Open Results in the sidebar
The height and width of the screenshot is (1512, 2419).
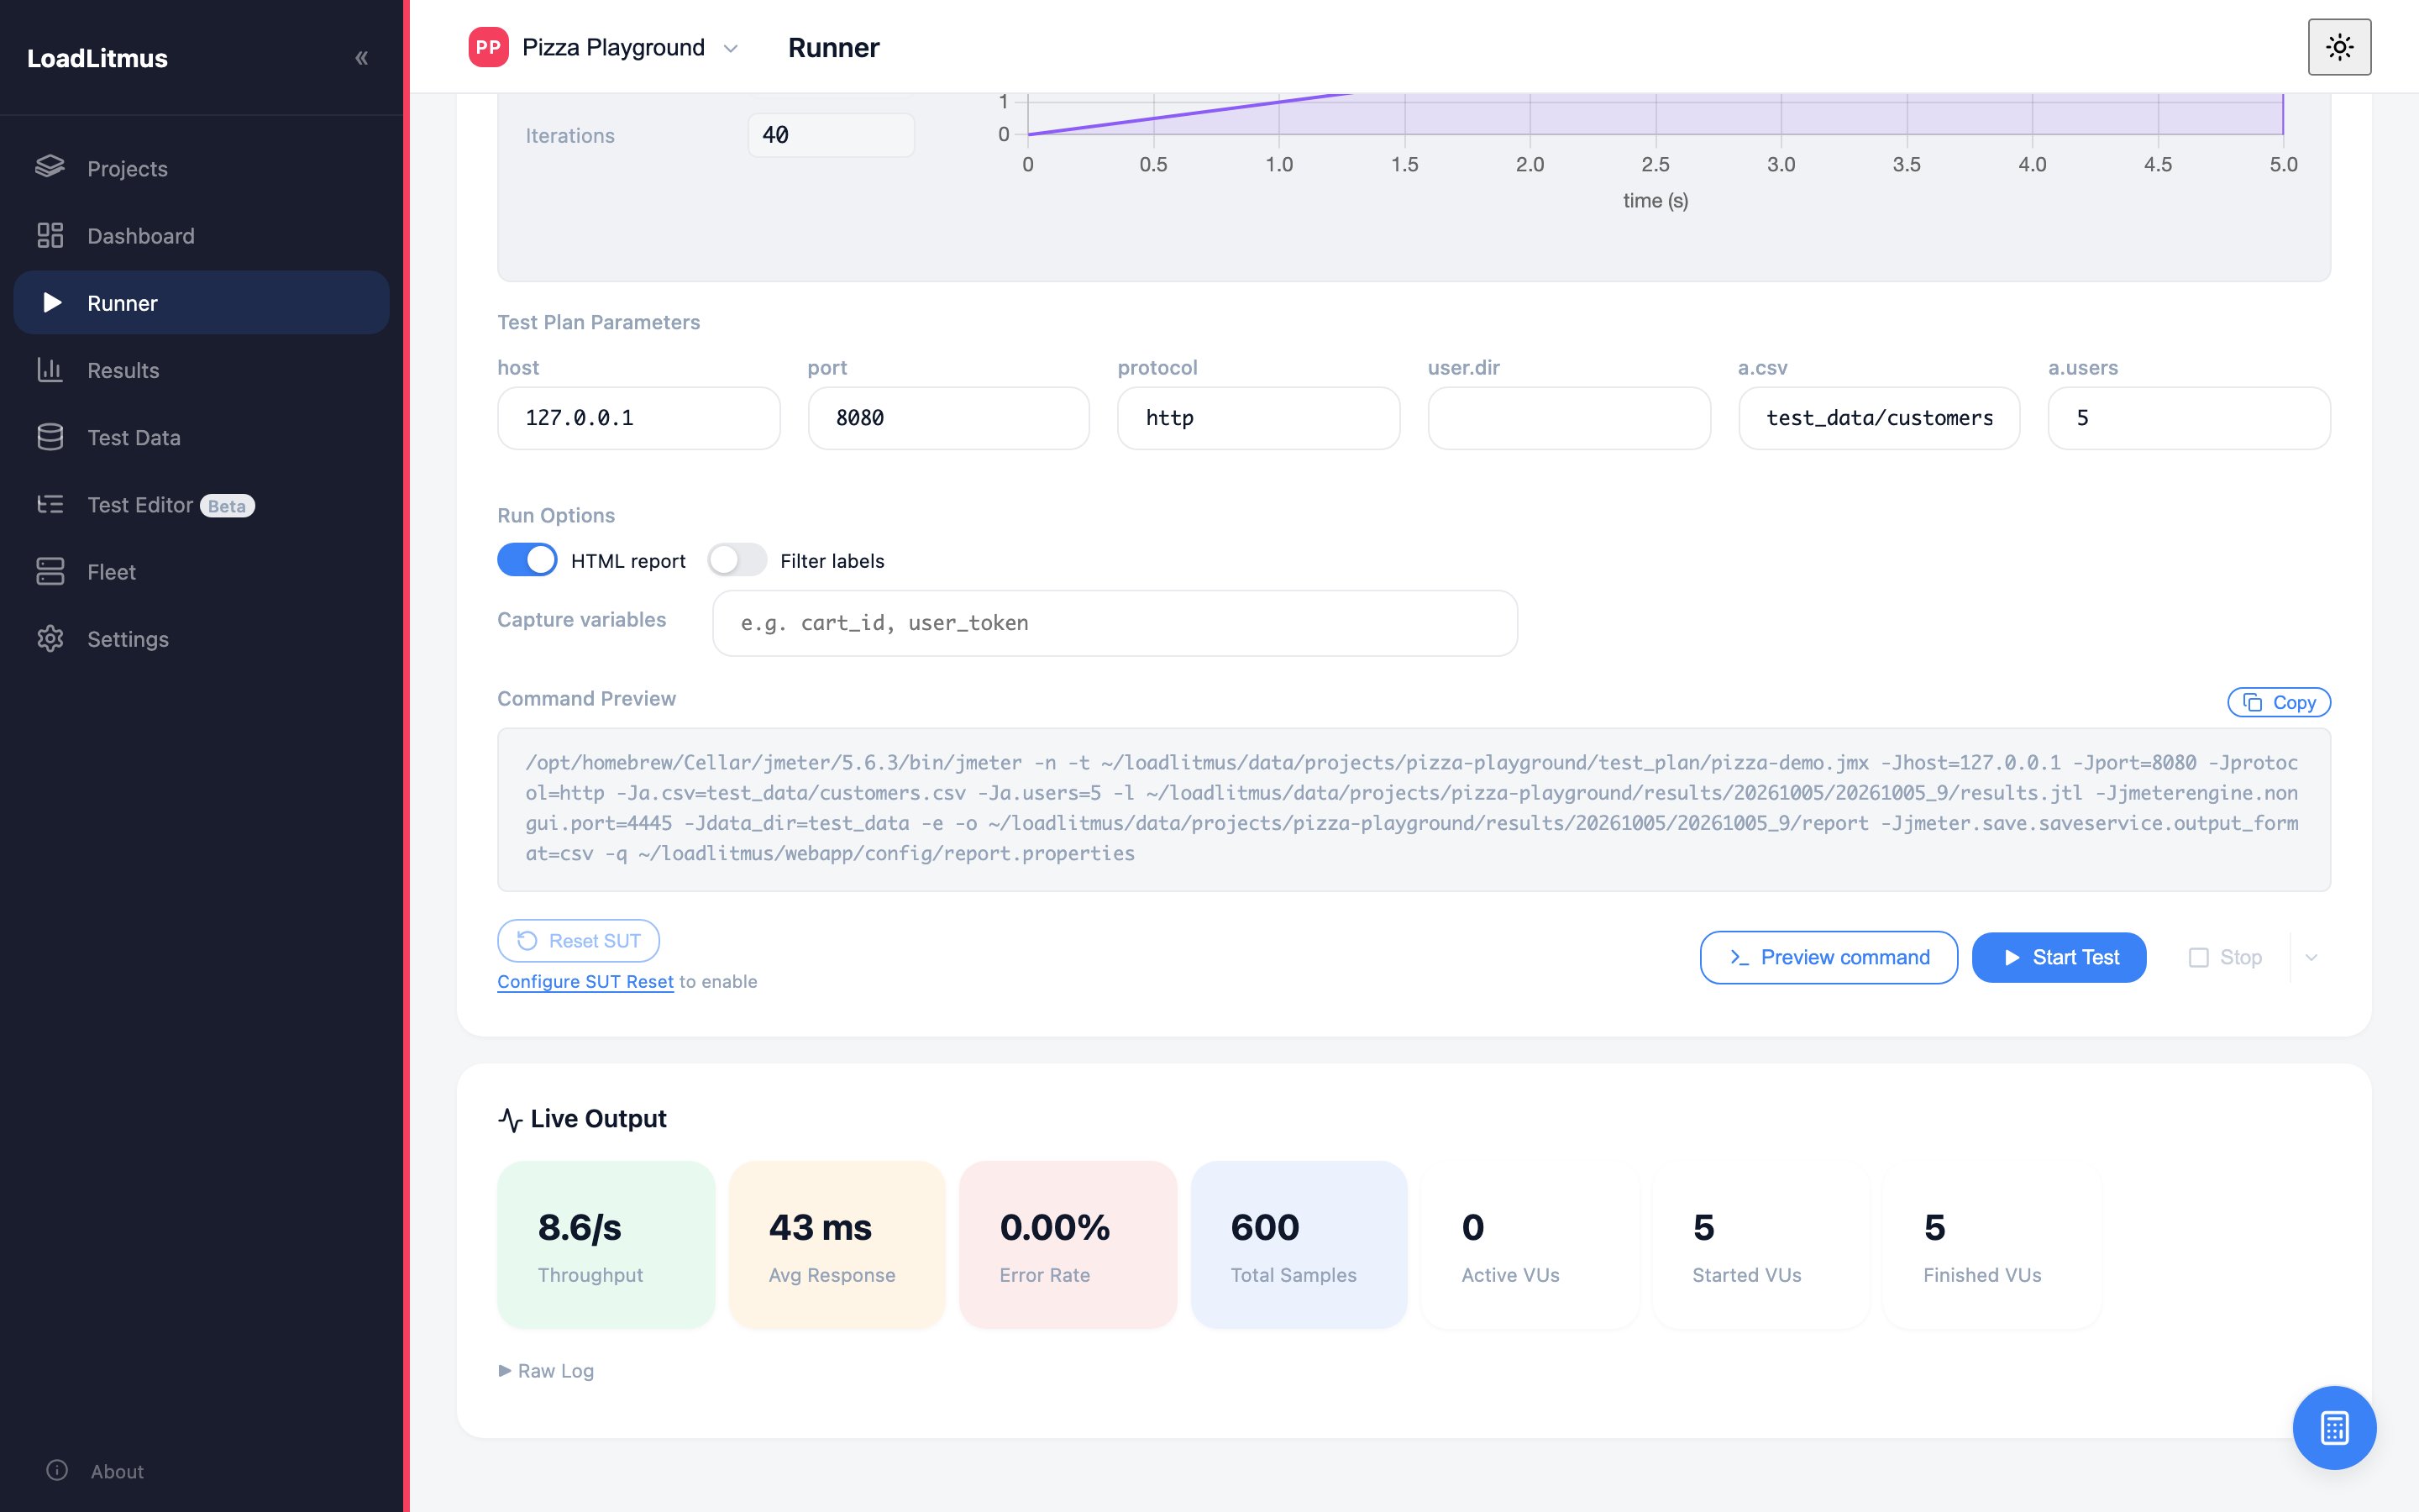201,370
